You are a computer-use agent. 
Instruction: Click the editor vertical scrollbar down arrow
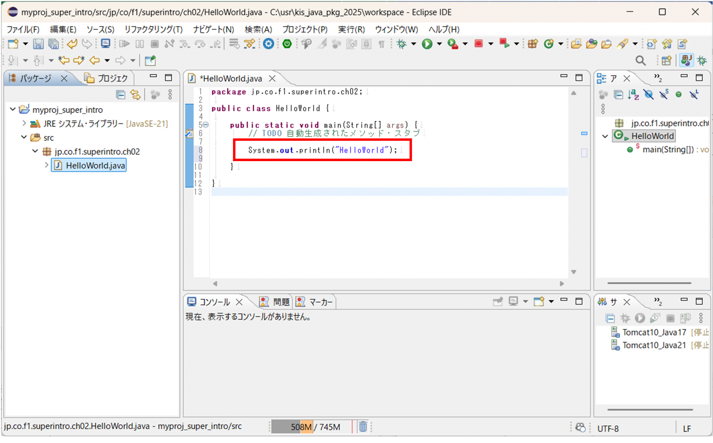tap(574, 272)
